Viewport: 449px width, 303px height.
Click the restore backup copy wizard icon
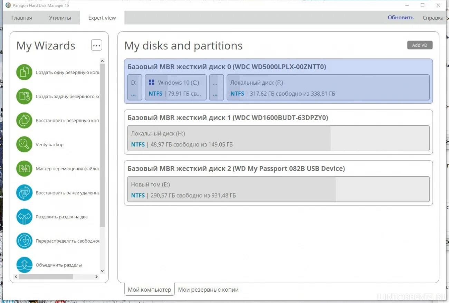(x=24, y=121)
